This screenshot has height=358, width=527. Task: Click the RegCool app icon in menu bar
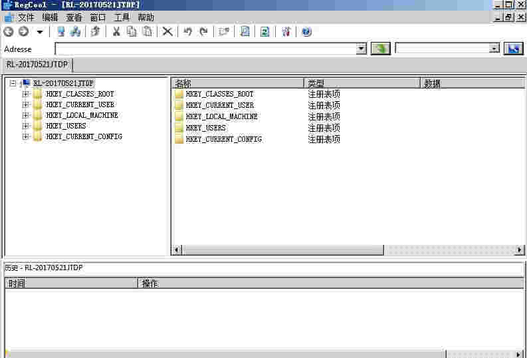point(9,17)
